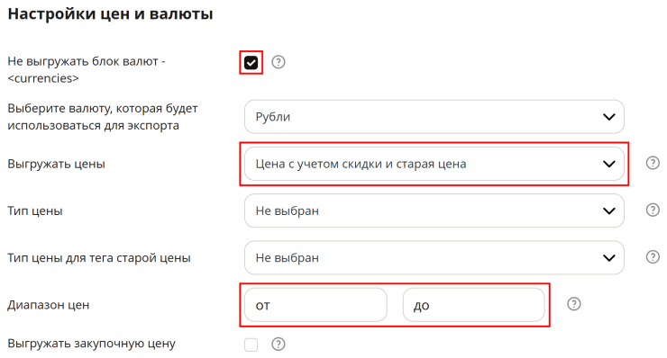Click help icon for 'Выгружать закупочную цену'
Image resolution: width=667 pixels, height=358 pixels.
point(279,345)
